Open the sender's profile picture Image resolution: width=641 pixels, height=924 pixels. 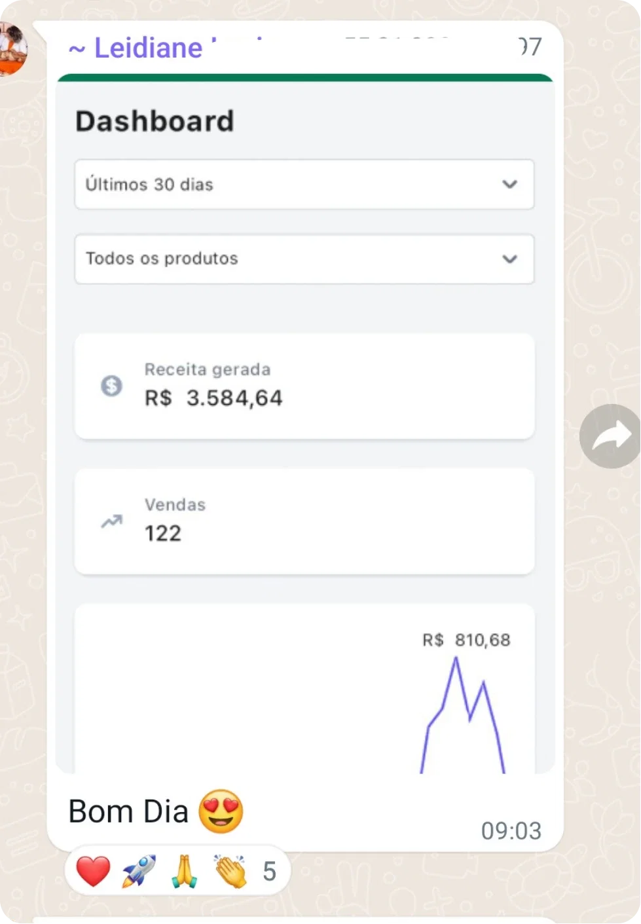12,49
